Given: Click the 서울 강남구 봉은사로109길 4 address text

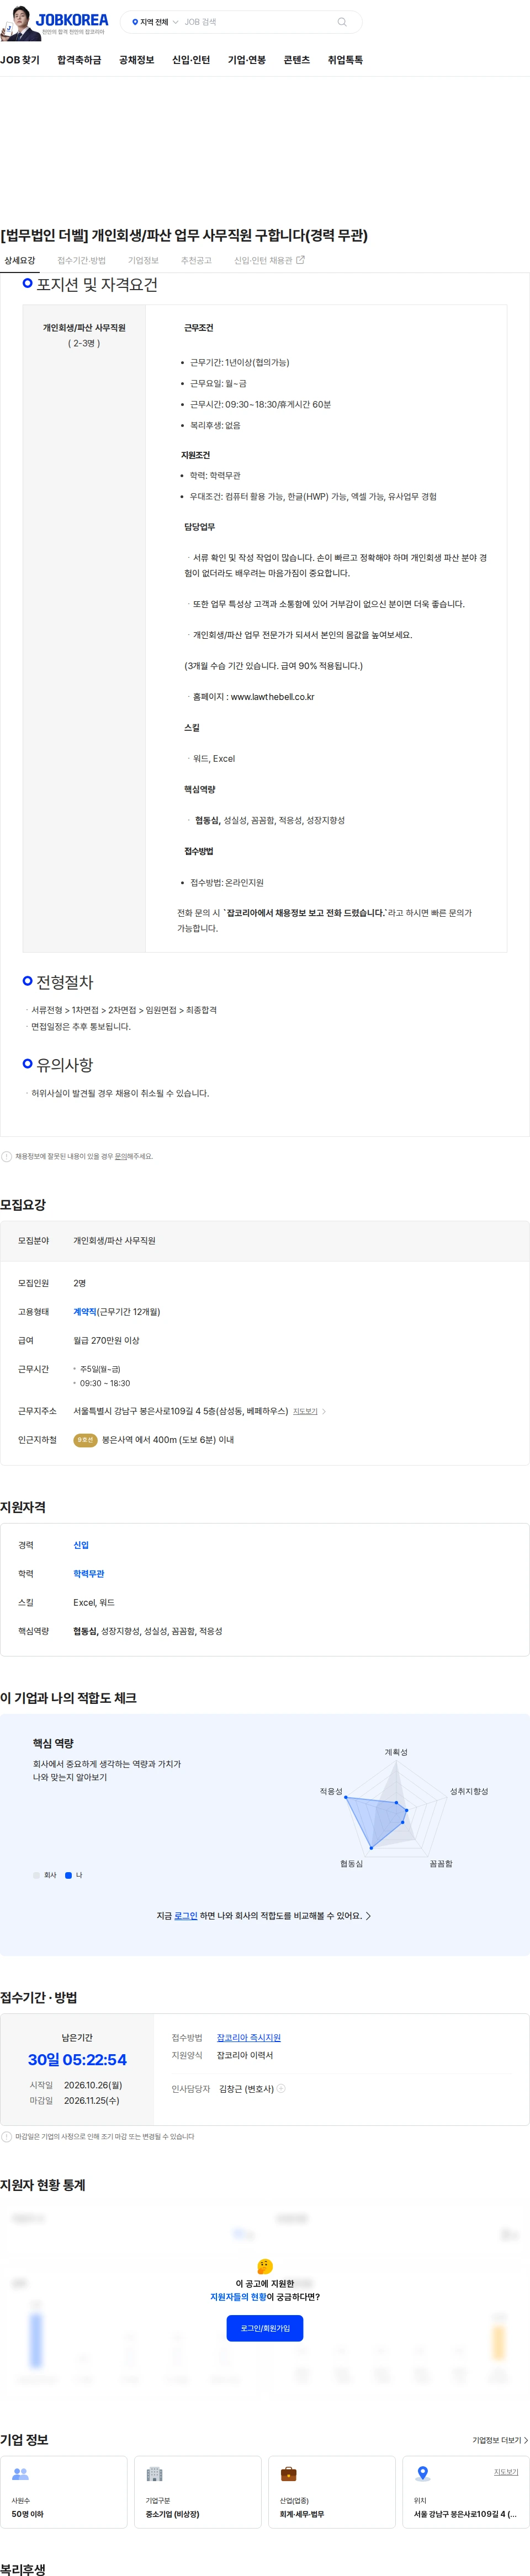Looking at the screenshot, I should click(x=465, y=2514).
